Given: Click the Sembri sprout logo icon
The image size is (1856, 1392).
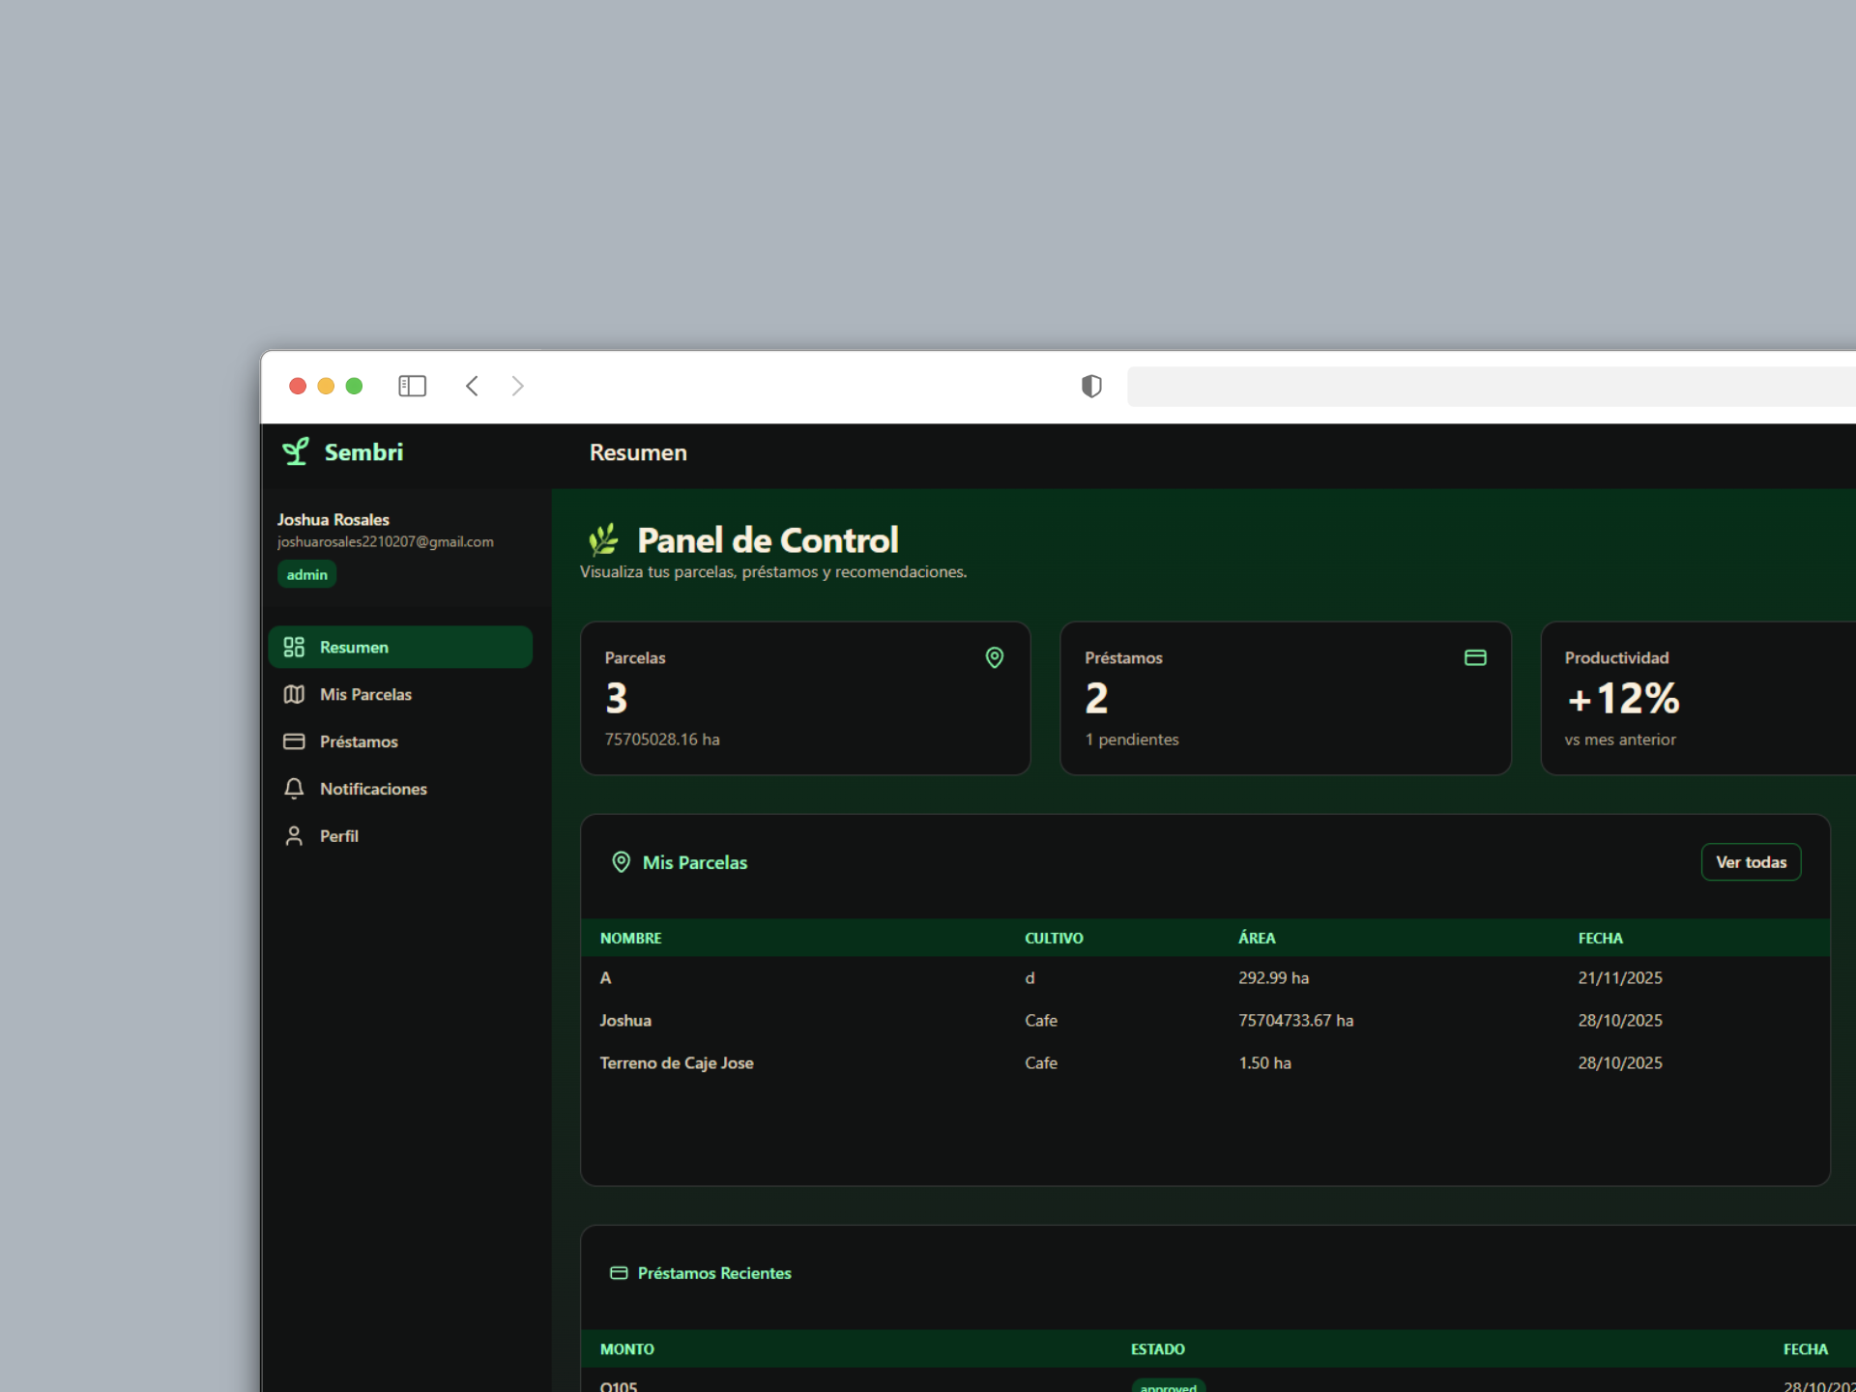Looking at the screenshot, I should tap(295, 451).
